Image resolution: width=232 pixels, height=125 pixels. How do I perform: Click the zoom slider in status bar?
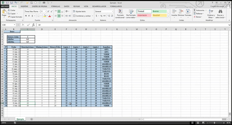click(x=215, y=123)
